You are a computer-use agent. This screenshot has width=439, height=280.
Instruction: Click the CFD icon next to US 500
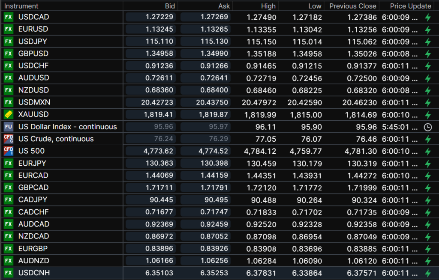8,151
